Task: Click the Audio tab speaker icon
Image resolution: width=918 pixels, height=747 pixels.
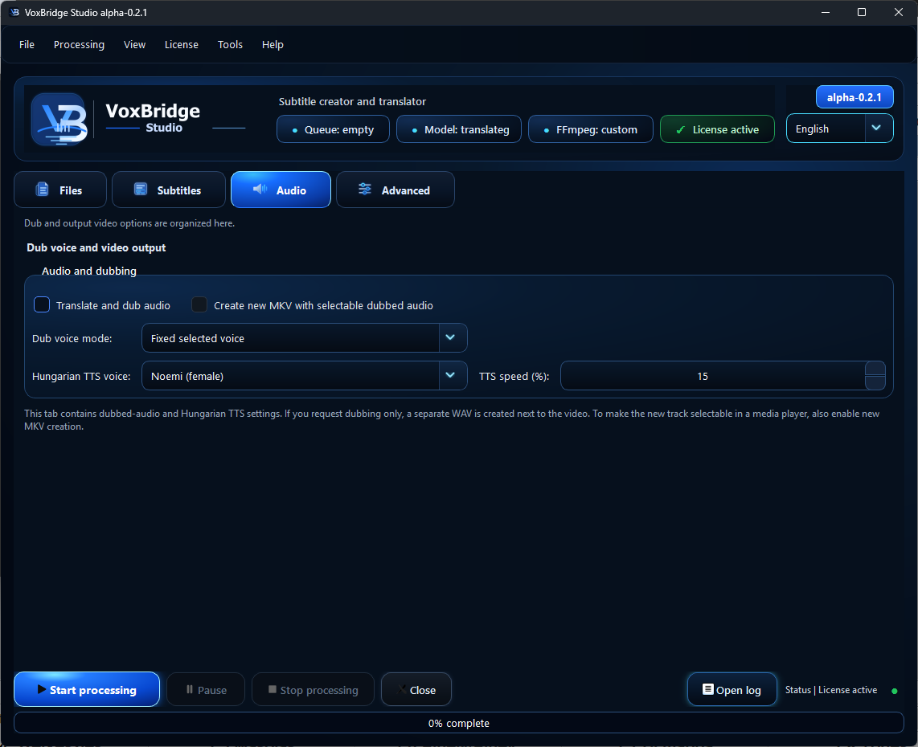Action: [x=260, y=189]
